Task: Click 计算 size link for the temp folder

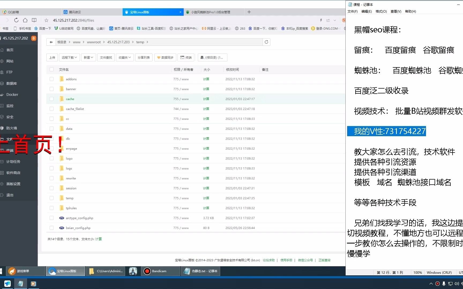Action: pyautogui.click(x=206, y=198)
